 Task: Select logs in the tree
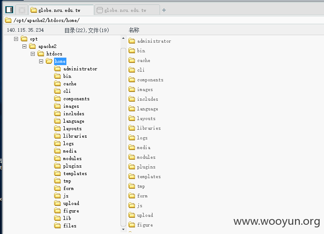coord(69,143)
